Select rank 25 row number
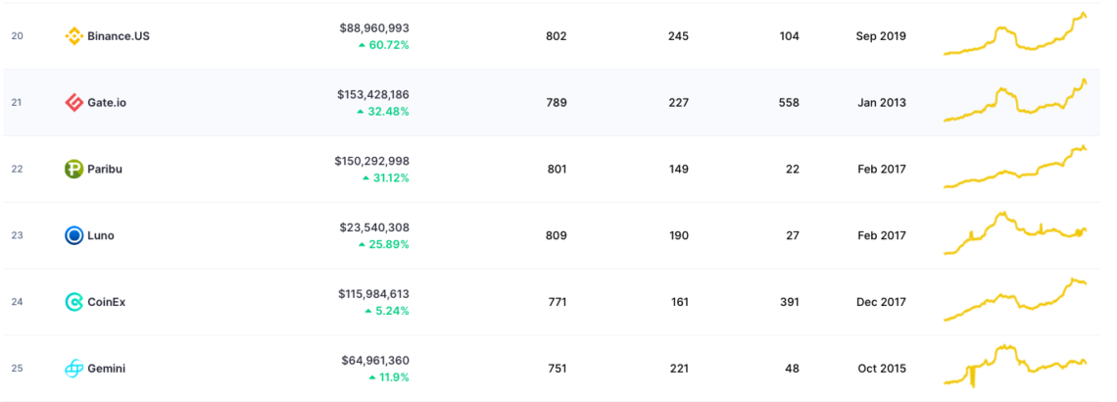1117x402 pixels. coord(17,369)
